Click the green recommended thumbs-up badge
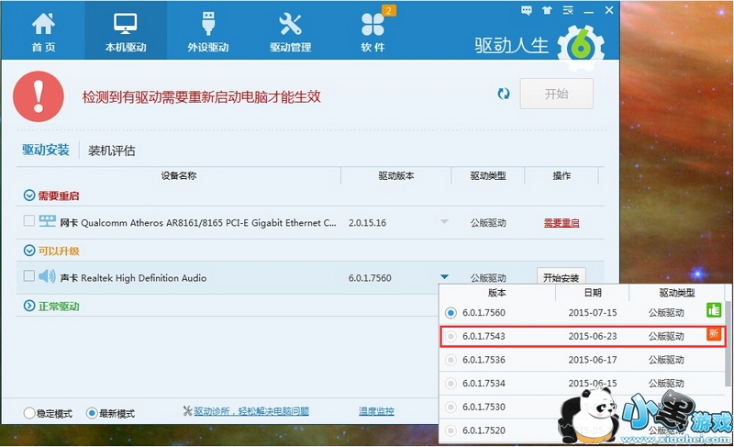The width and height of the screenshot is (734, 447). coord(714,310)
